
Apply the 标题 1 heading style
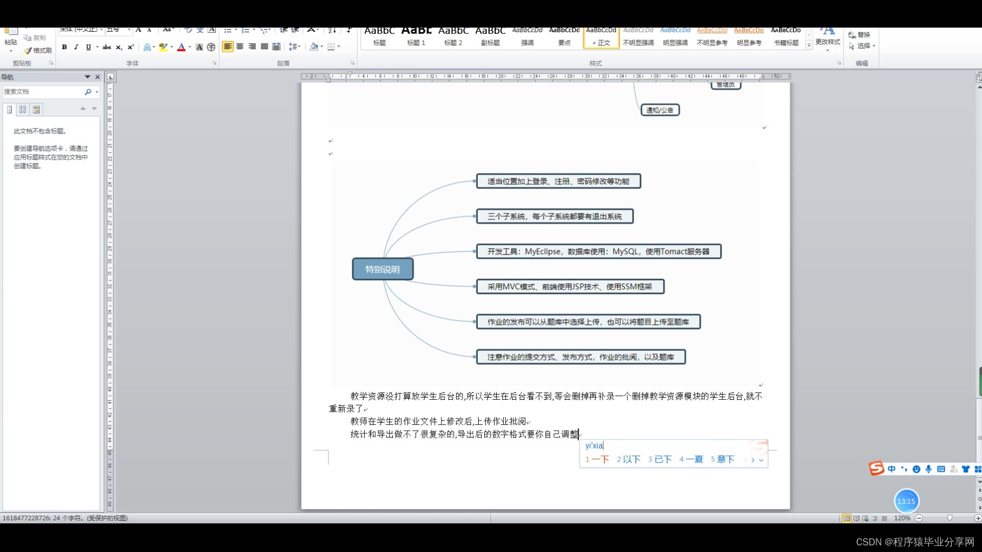416,37
